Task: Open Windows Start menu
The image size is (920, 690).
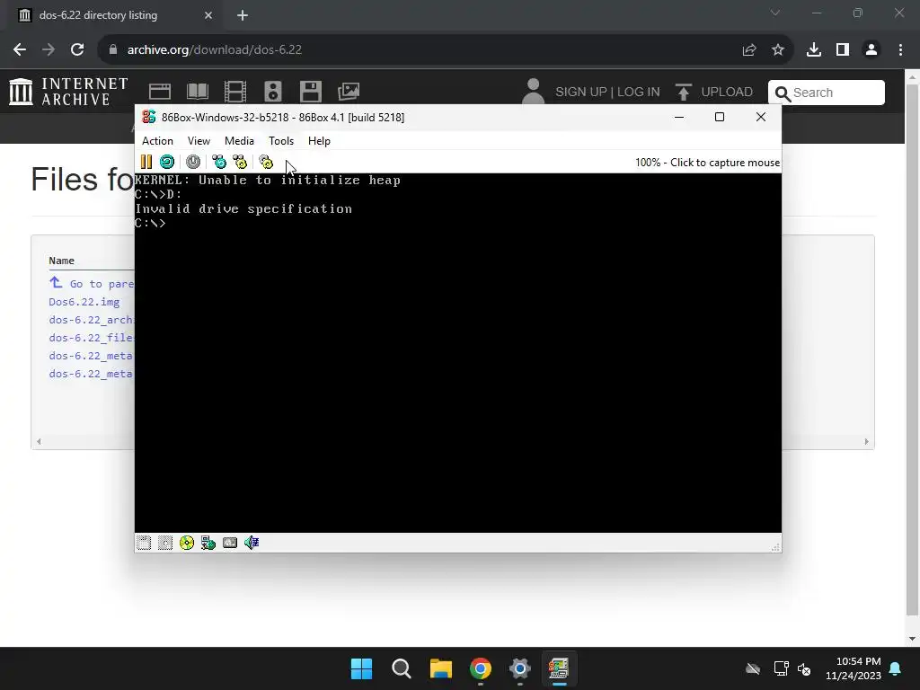Action: click(x=361, y=668)
